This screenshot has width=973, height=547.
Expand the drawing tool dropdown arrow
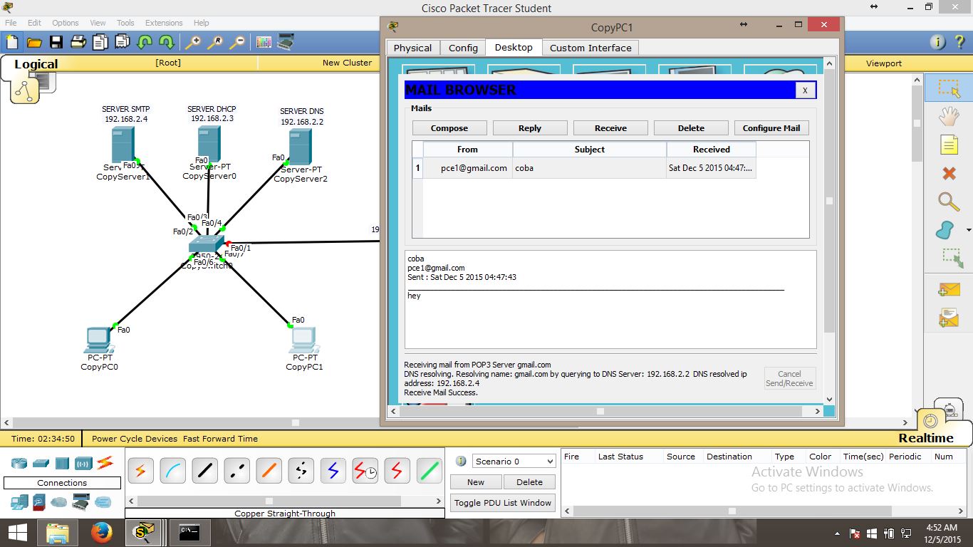969,230
